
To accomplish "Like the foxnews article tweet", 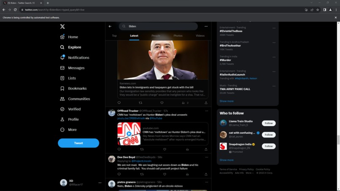I will (x=162, y=103).
